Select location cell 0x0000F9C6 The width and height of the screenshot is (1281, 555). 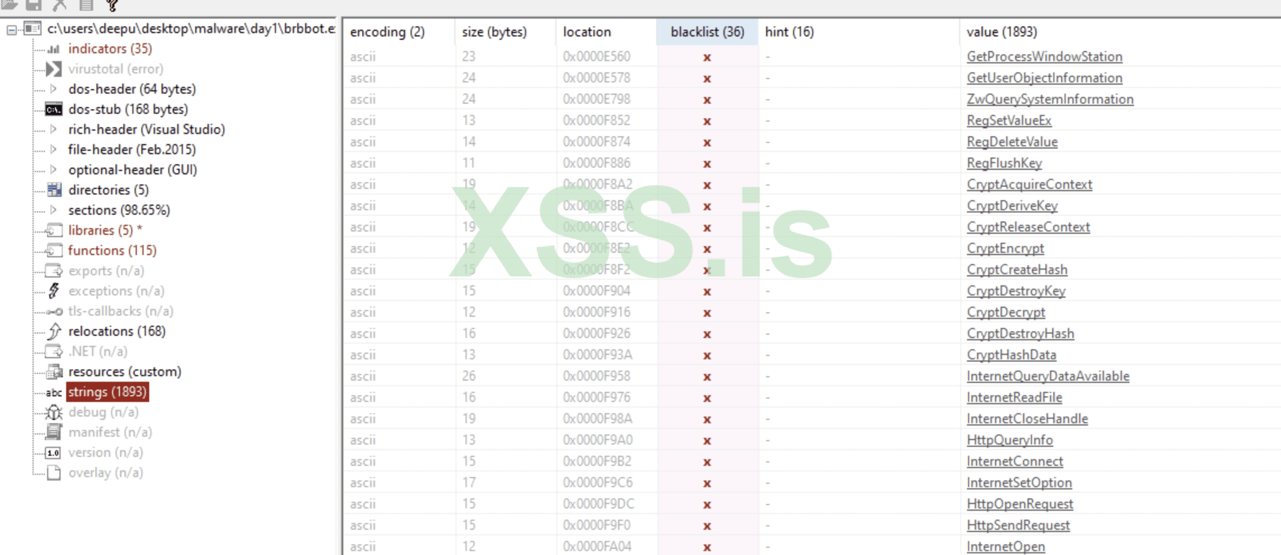point(598,483)
